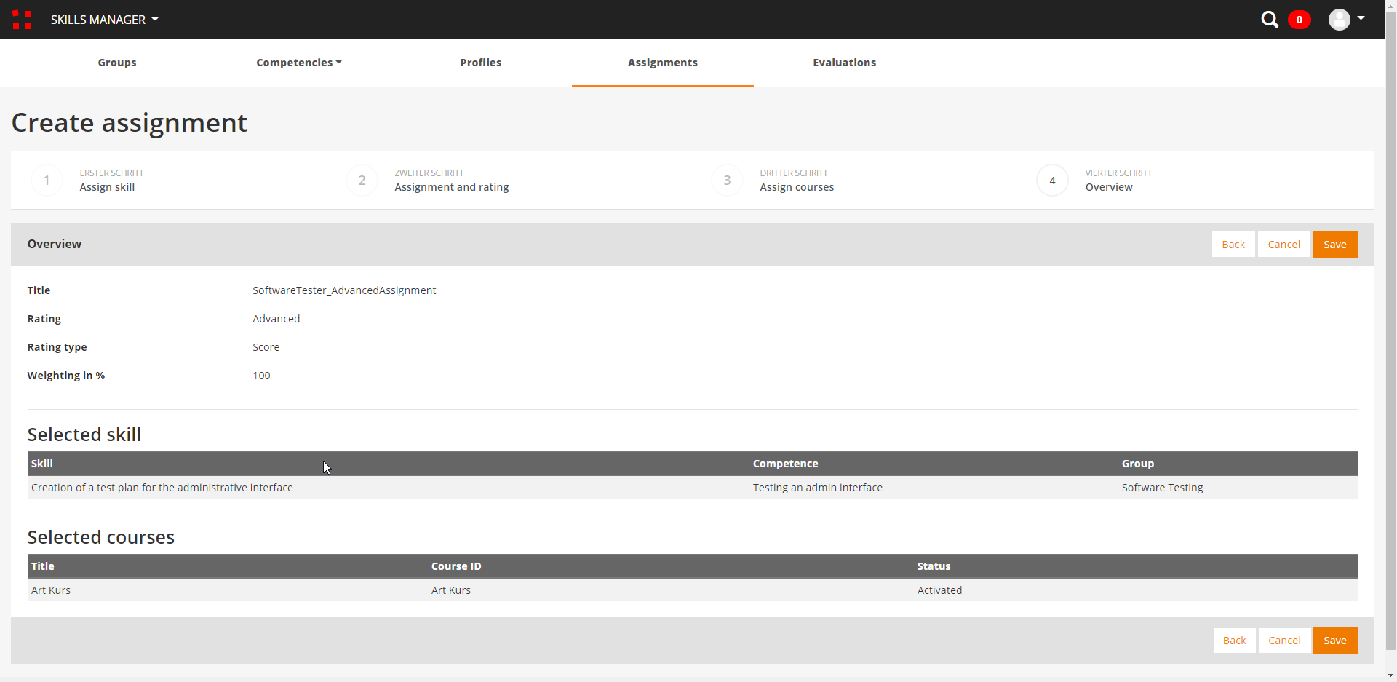
Task: Click step 1 circle Assign skill
Action: 47,181
